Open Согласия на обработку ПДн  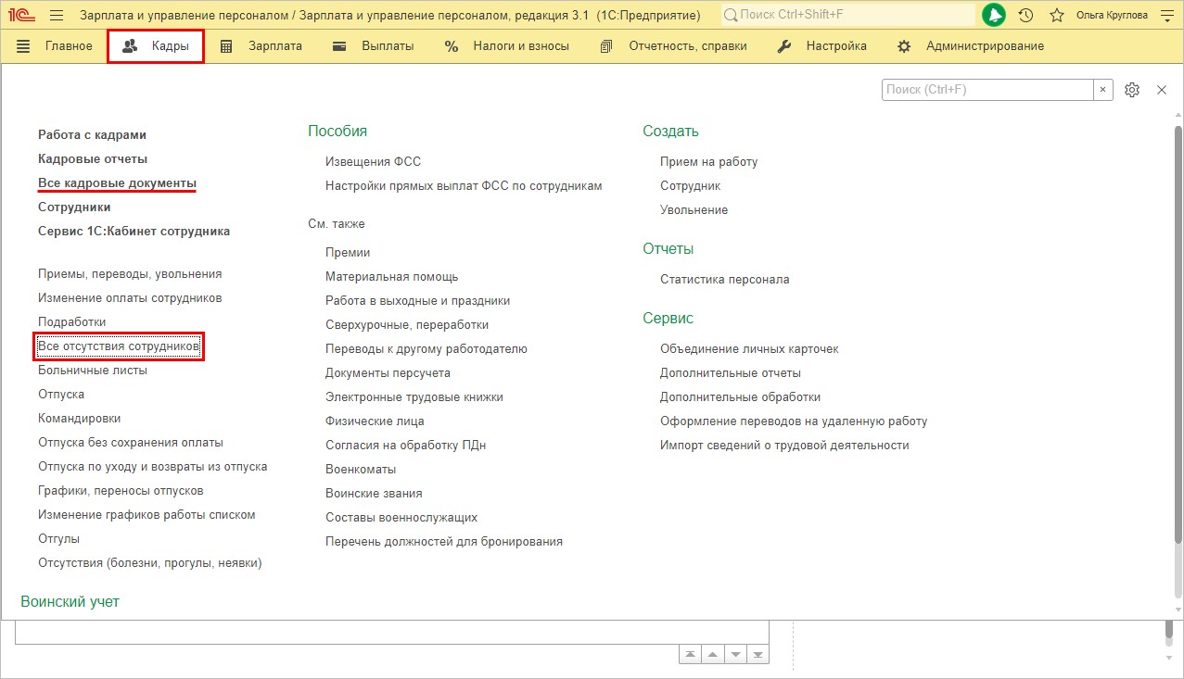tap(406, 446)
